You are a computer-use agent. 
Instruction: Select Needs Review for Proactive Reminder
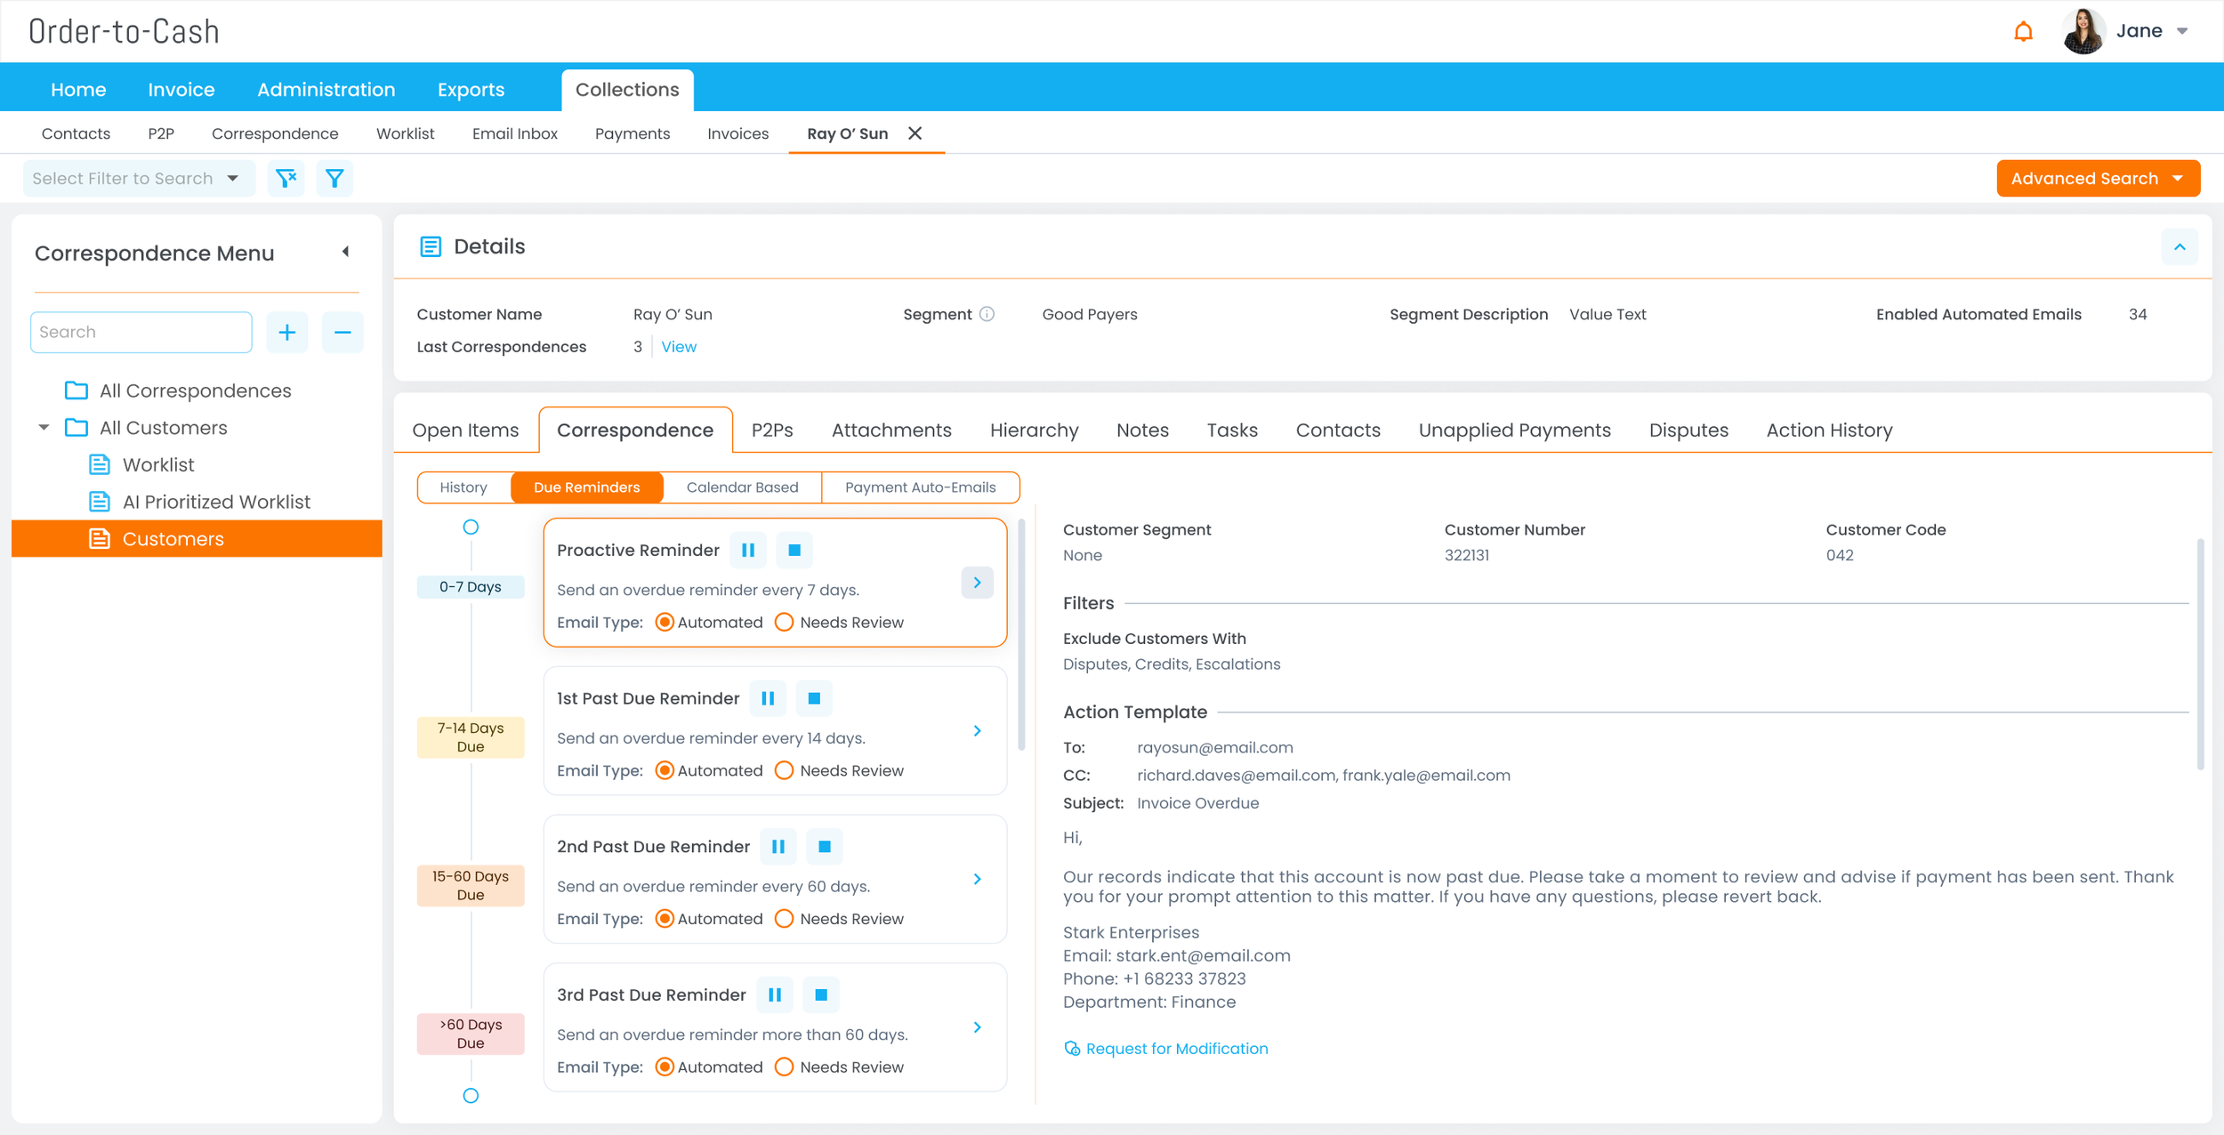[784, 623]
